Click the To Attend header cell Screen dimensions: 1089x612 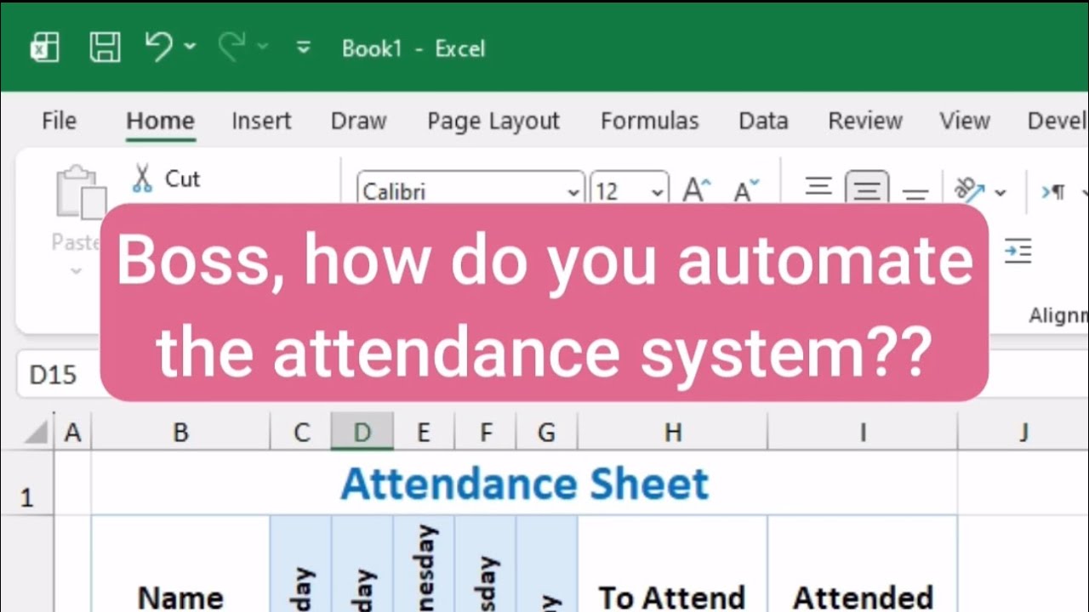[x=673, y=564]
